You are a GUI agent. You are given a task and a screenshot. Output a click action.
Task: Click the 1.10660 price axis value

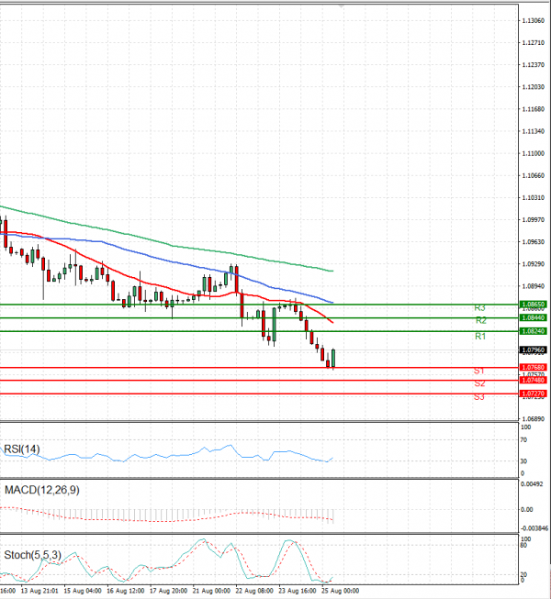tap(533, 176)
